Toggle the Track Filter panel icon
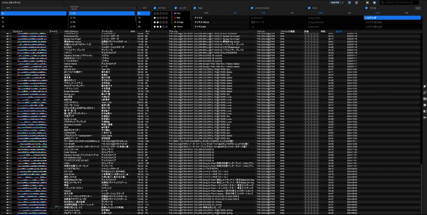 pos(374,2)
